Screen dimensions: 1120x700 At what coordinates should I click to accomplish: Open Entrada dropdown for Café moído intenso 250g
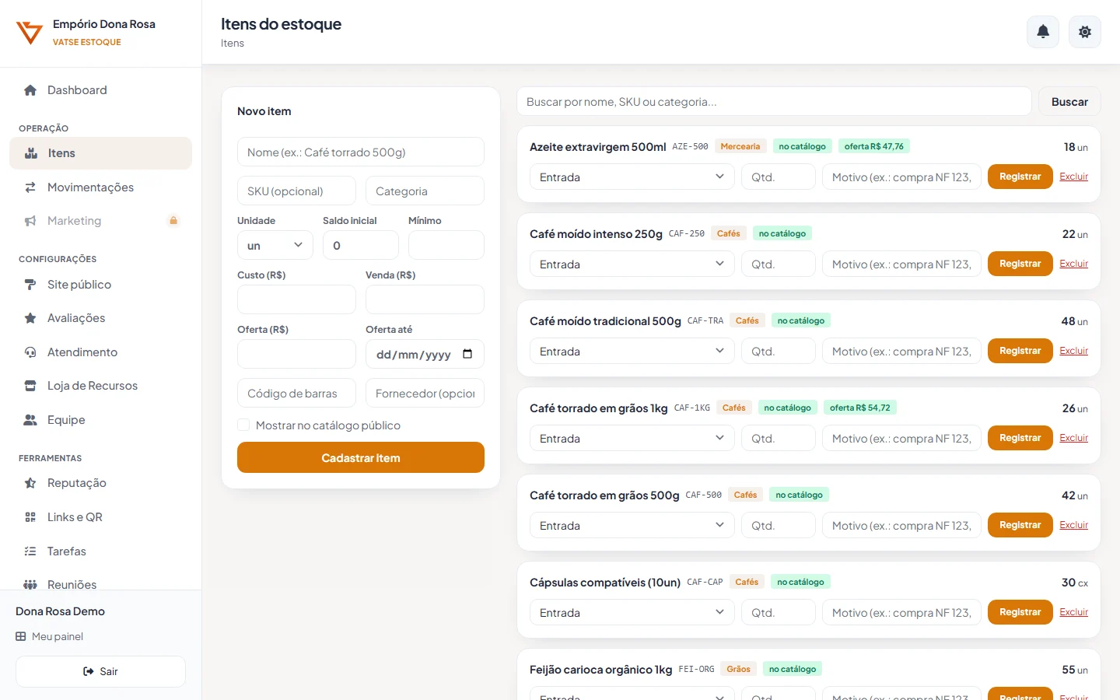632,264
